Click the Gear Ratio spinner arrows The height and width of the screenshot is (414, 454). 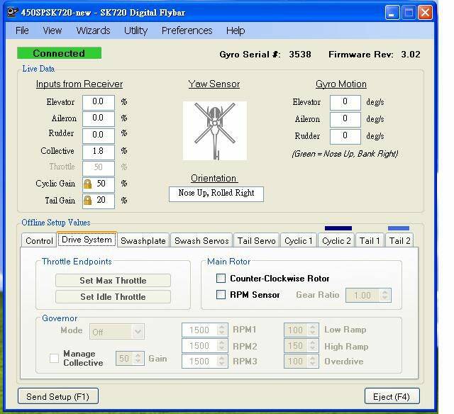[385, 295]
